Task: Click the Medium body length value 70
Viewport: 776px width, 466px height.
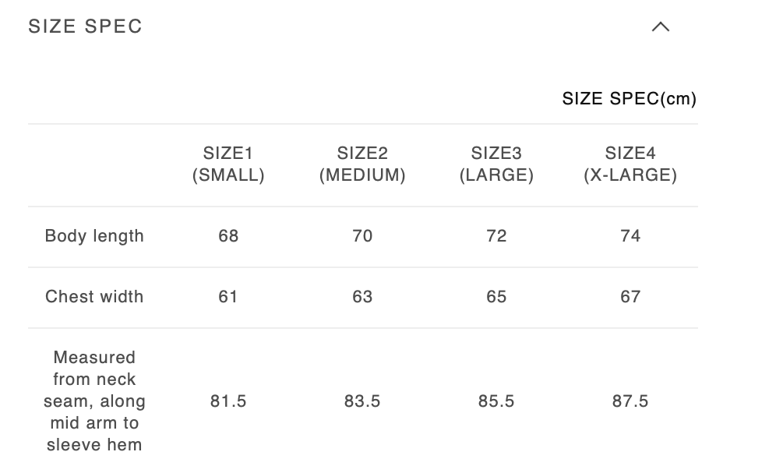Action: (x=362, y=236)
